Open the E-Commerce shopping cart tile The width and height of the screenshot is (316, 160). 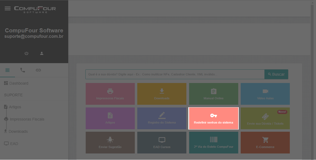(x=265, y=143)
